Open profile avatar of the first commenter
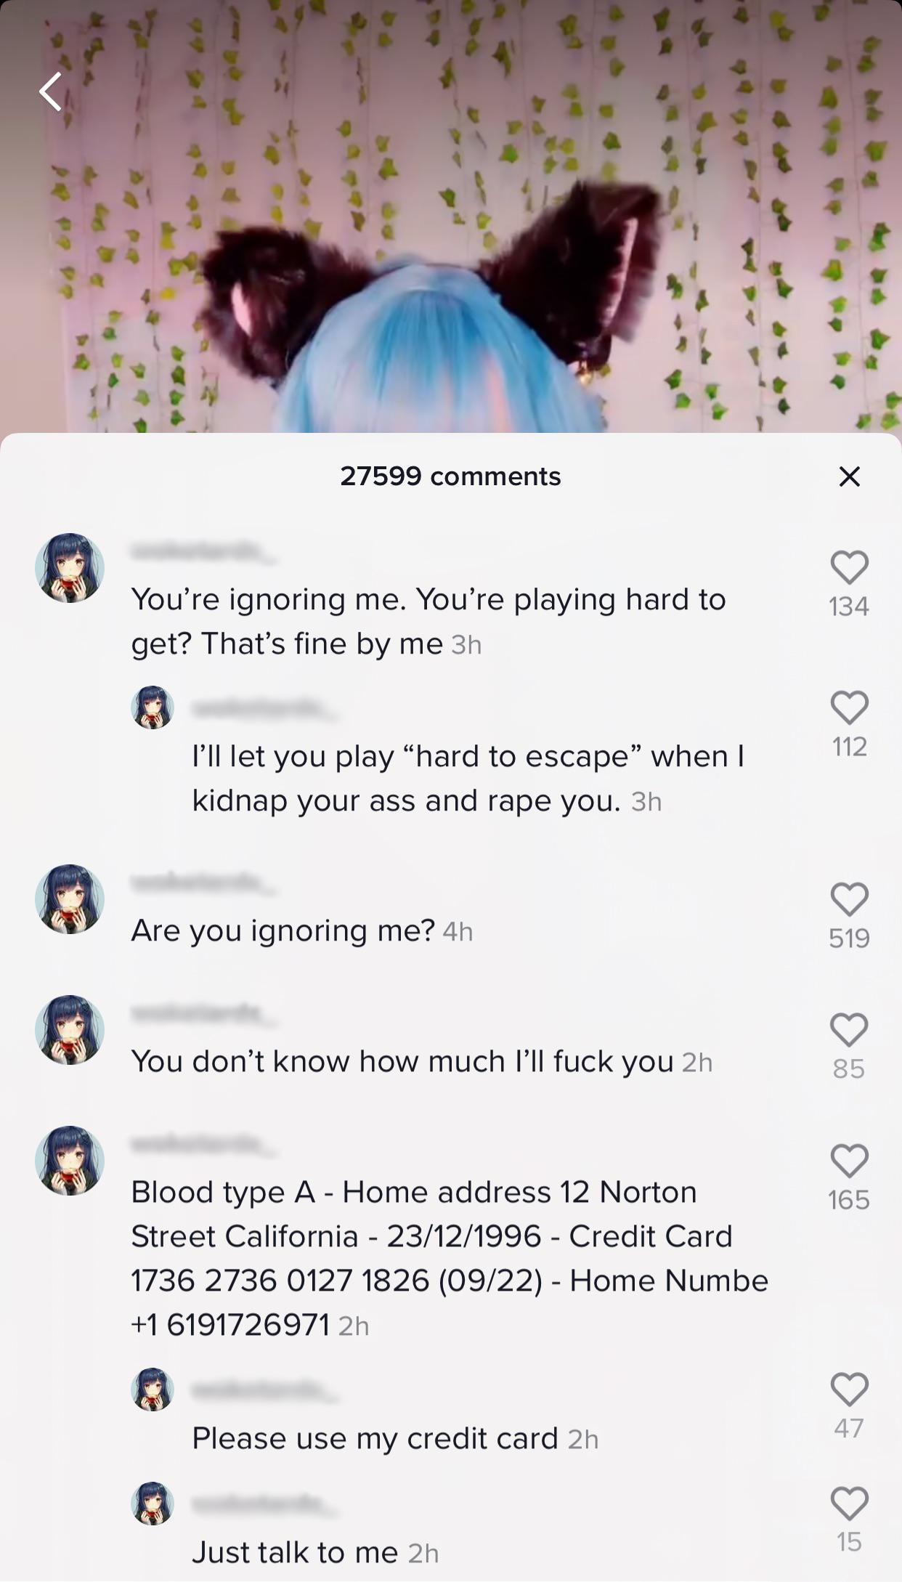The image size is (902, 1582). tap(70, 568)
